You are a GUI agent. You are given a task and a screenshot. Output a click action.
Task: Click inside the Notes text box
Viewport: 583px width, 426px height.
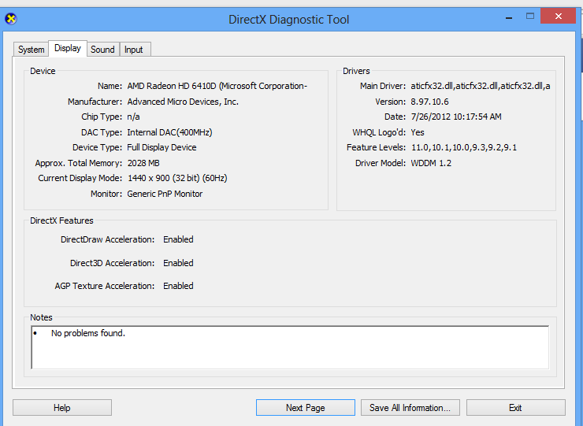click(x=290, y=347)
